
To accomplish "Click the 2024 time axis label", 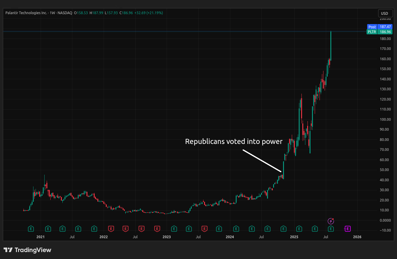I will click(230, 237).
